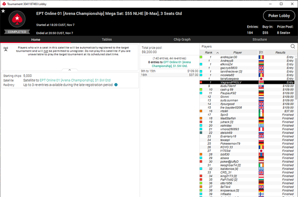Click the flag next to Inflaatio
Image resolution: width=298 pixels, height=197 pixels.
tap(261, 194)
